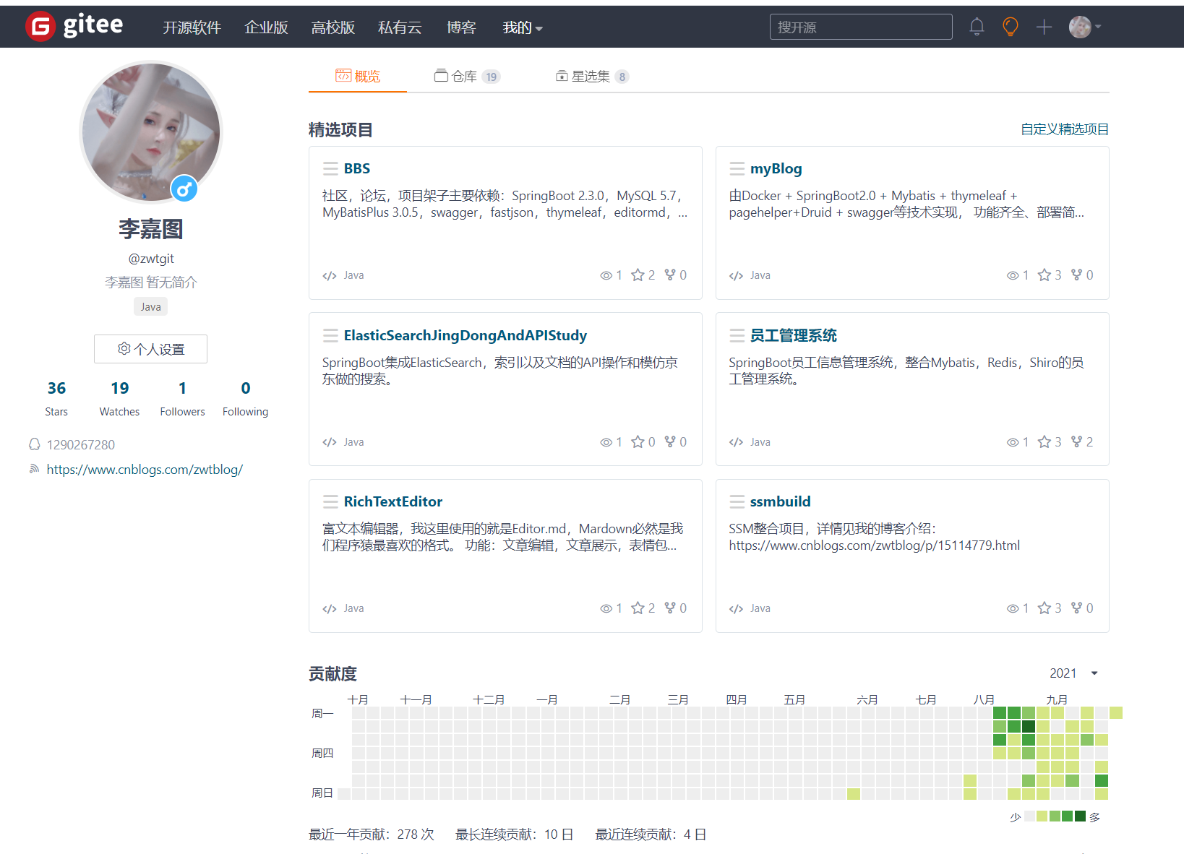Click the lightest gray legend swatch

coord(1029,816)
